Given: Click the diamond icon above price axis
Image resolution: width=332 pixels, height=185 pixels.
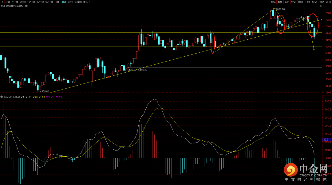Looking at the screenshot, I should pyautogui.click(x=317, y=6).
